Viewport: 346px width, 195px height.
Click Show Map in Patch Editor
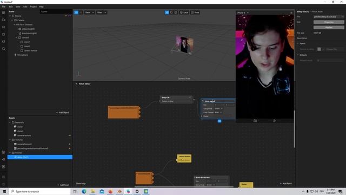81,184
